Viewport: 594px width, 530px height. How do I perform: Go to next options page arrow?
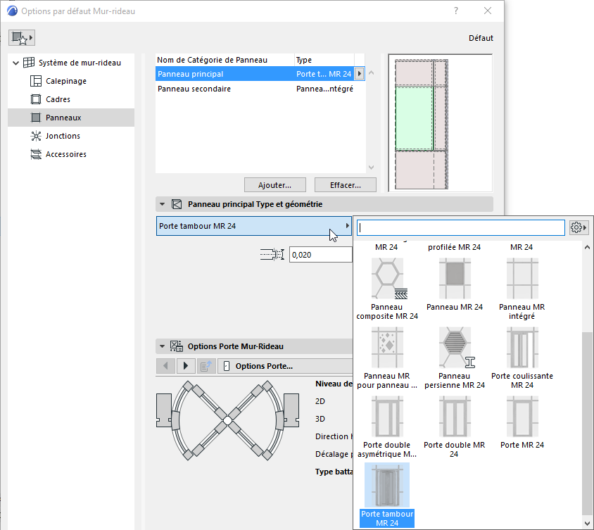click(x=186, y=366)
